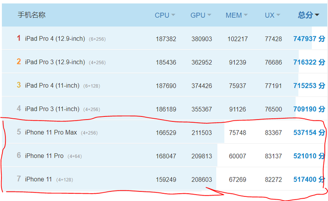Select the total score 521010 分
The height and width of the screenshot is (201, 328).
pos(309,156)
